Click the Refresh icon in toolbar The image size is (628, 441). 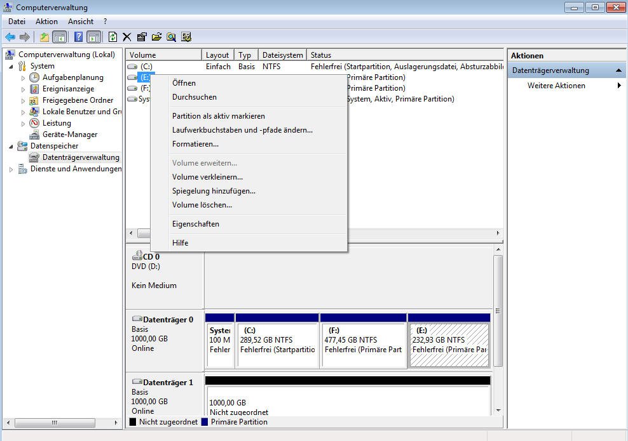[x=113, y=37]
